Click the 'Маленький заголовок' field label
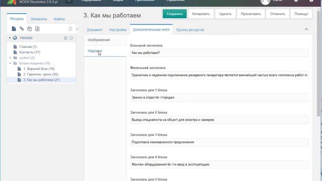322x181 pixels. point(148,68)
